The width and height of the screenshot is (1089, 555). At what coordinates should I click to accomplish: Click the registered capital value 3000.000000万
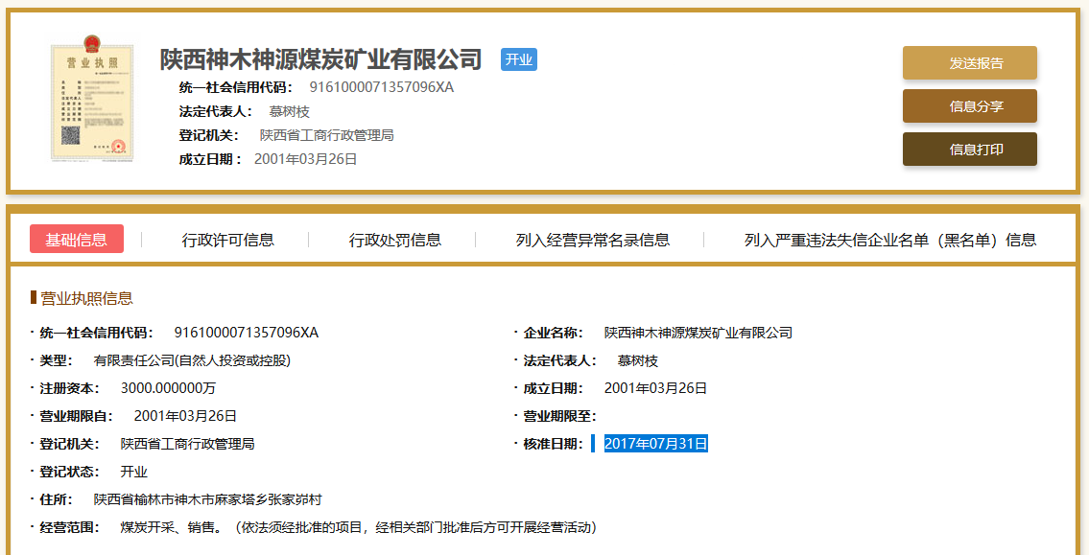(168, 388)
